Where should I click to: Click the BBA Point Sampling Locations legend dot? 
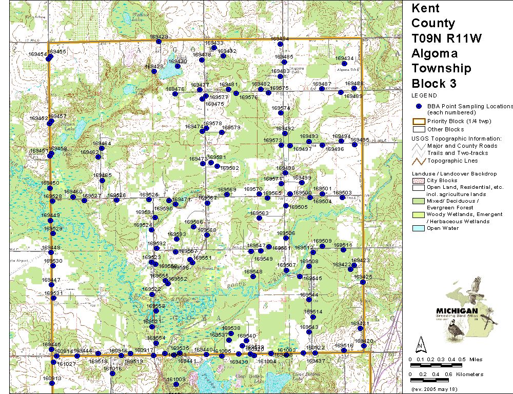click(x=419, y=106)
